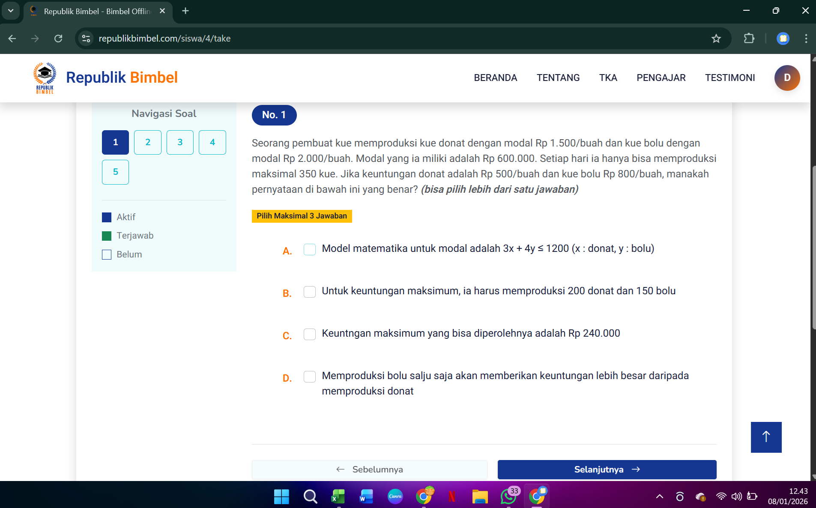Go back using the Sebelumnya button

369,469
